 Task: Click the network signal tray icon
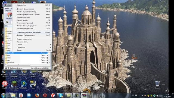point(142,96)
